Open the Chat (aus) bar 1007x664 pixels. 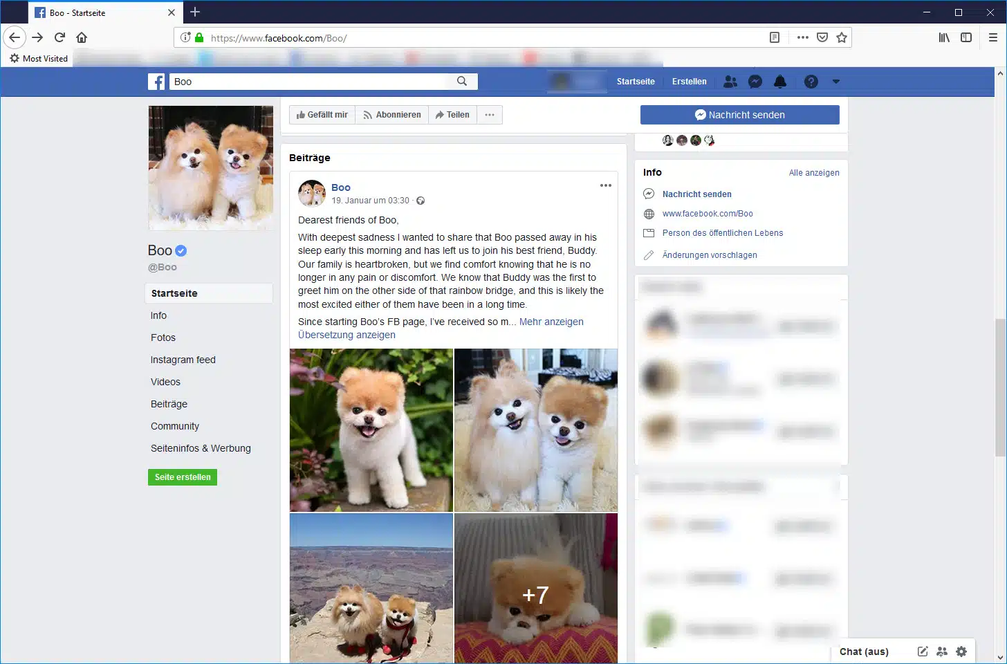click(864, 652)
